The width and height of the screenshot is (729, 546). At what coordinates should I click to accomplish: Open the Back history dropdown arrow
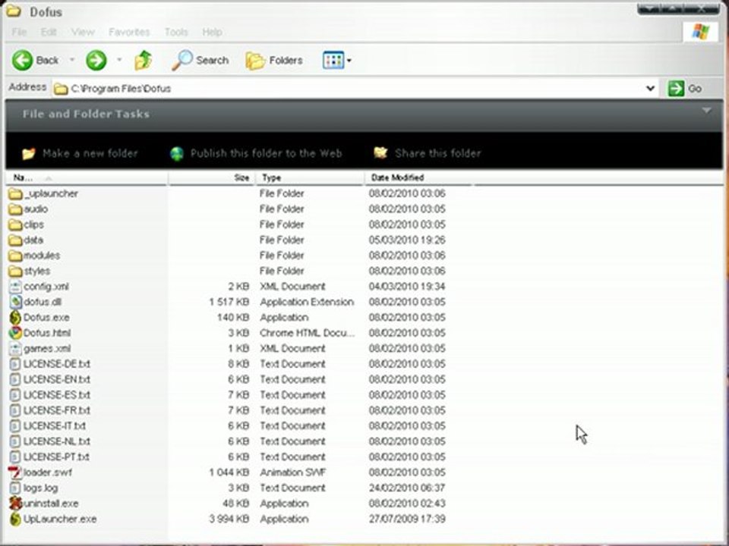pos(72,60)
